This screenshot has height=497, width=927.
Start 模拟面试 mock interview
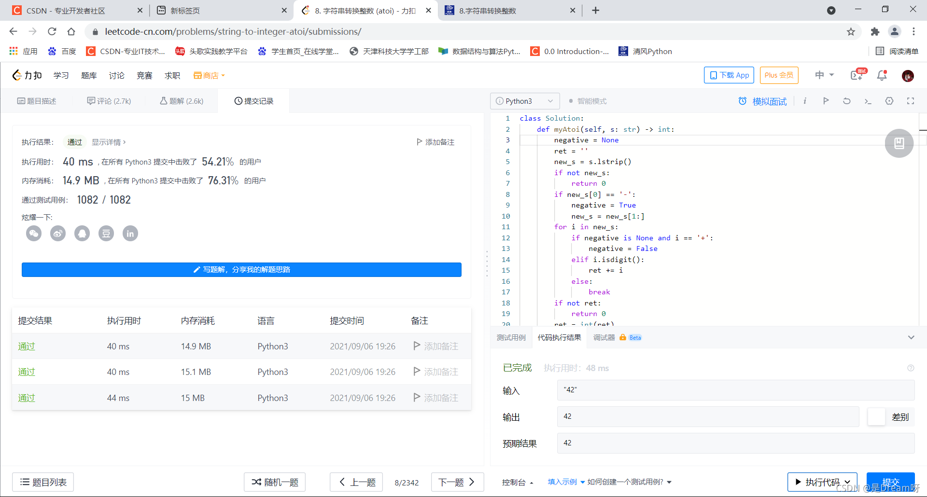762,101
